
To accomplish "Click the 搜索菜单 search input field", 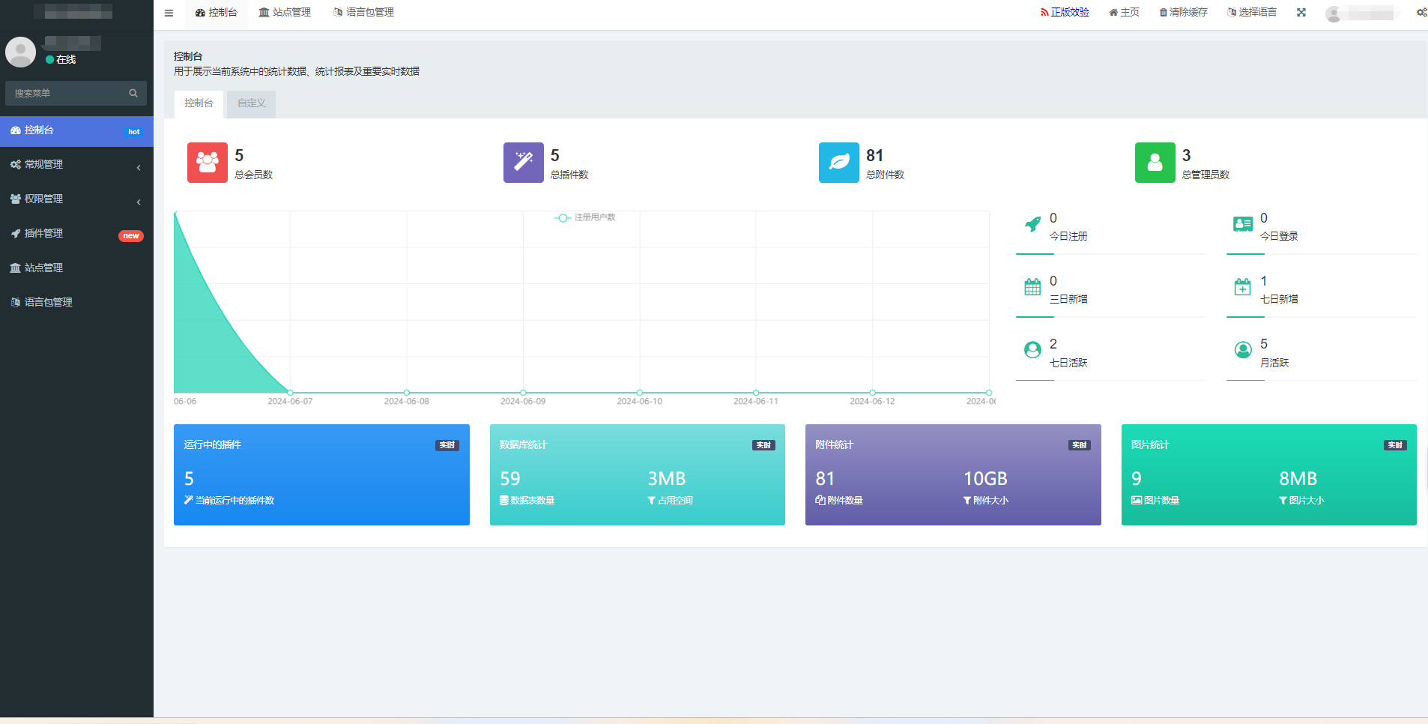I will pyautogui.click(x=66, y=94).
